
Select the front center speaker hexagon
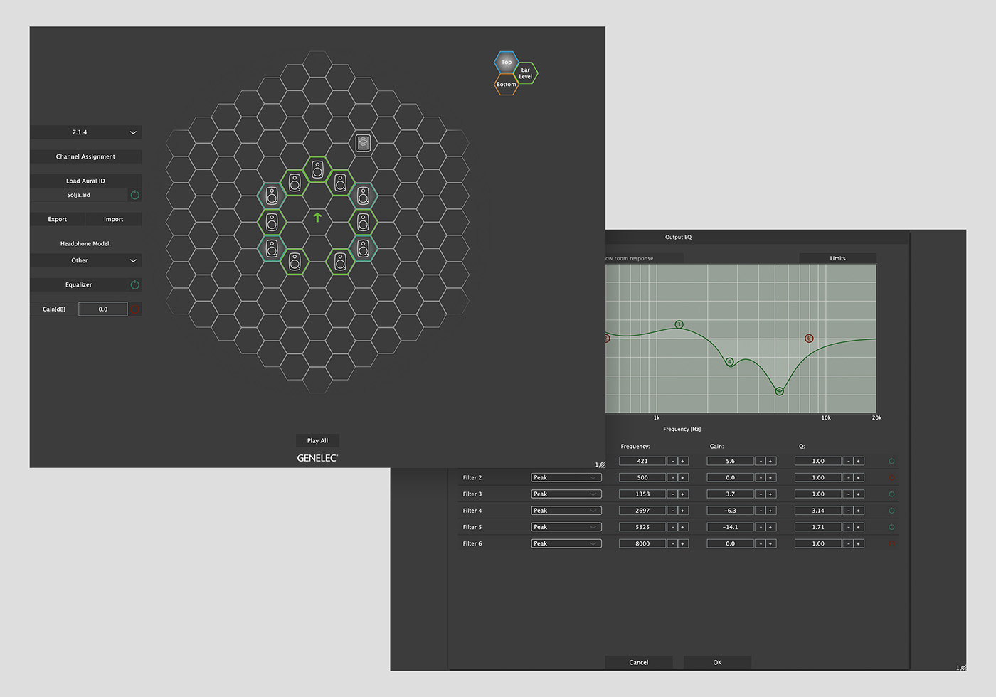[x=317, y=170]
